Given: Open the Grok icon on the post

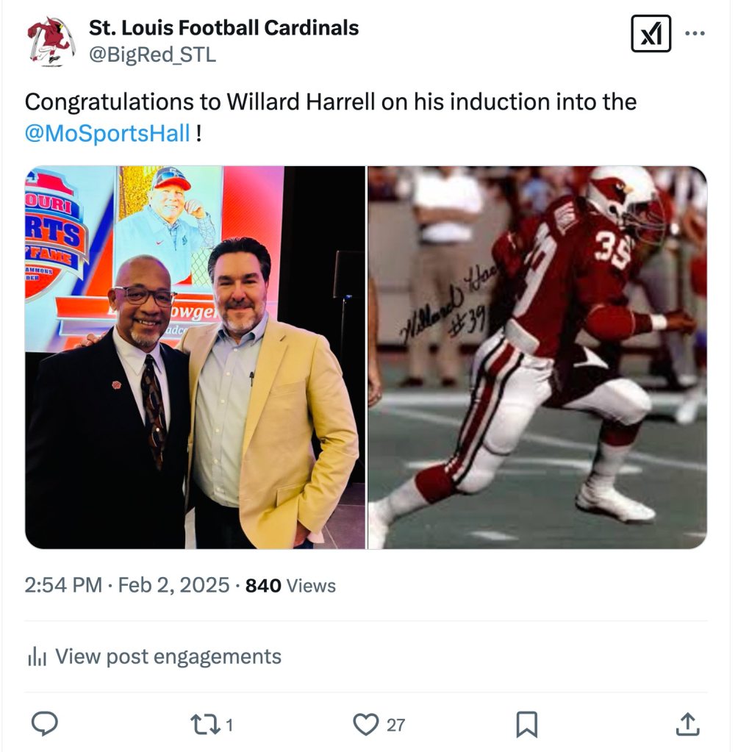Looking at the screenshot, I should [x=651, y=34].
